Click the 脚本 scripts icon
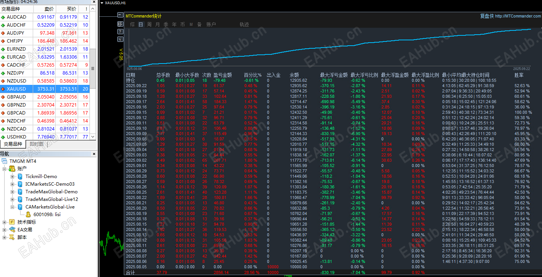 click(x=12, y=237)
